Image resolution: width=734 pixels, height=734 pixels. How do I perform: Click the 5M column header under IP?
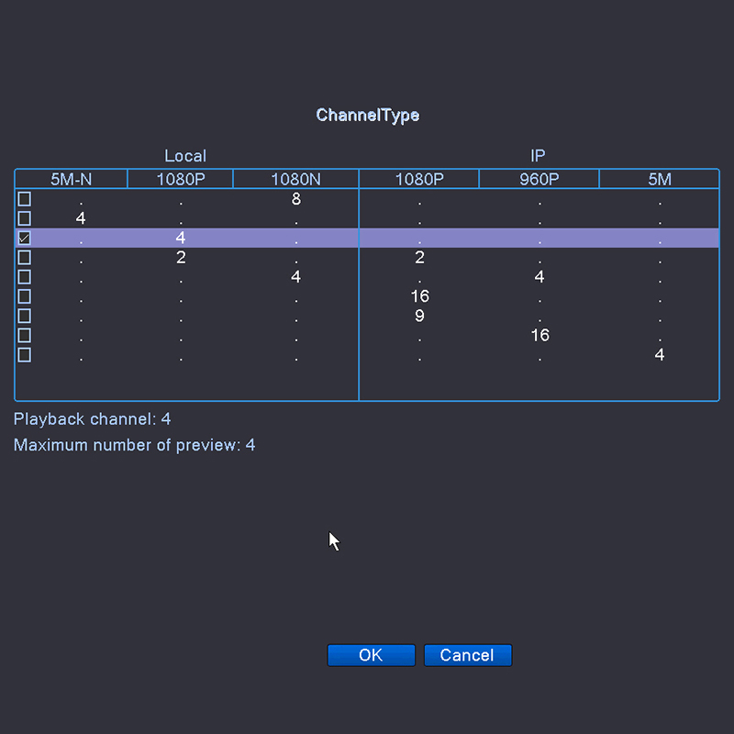point(659,179)
